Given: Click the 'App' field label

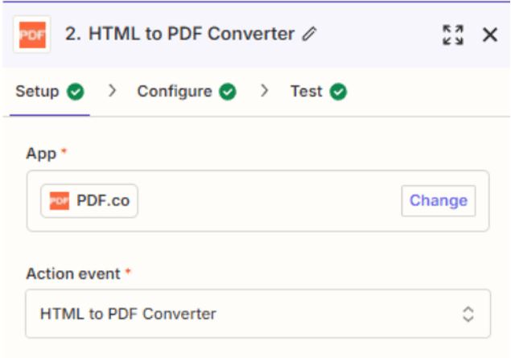Looking at the screenshot, I should click(x=41, y=153).
